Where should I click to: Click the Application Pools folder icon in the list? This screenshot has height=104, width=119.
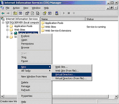[x=43, y=23]
